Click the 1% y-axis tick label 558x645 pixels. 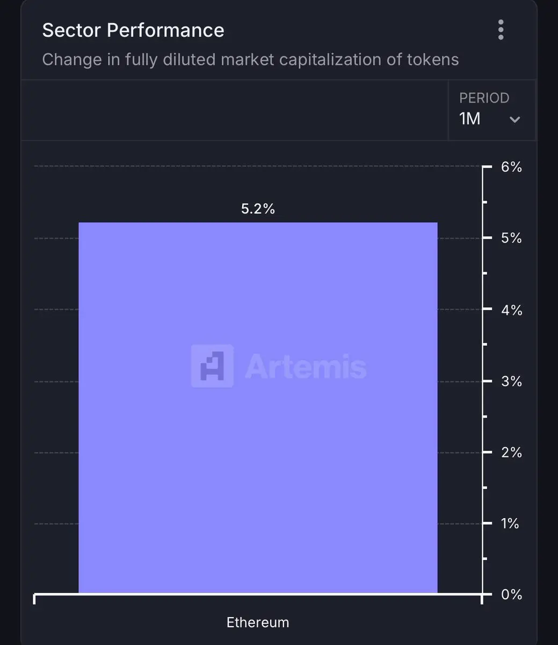point(510,524)
